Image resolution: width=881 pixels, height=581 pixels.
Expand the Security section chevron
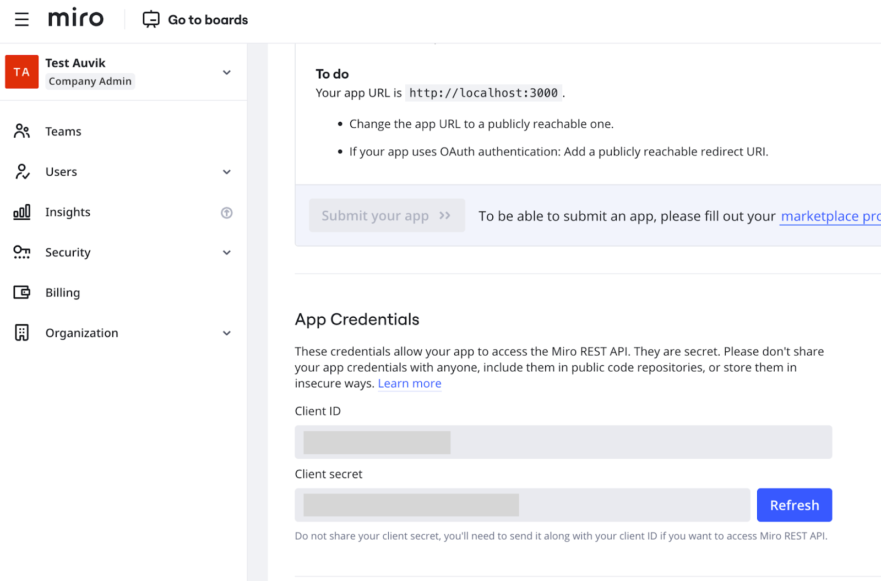coord(226,252)
